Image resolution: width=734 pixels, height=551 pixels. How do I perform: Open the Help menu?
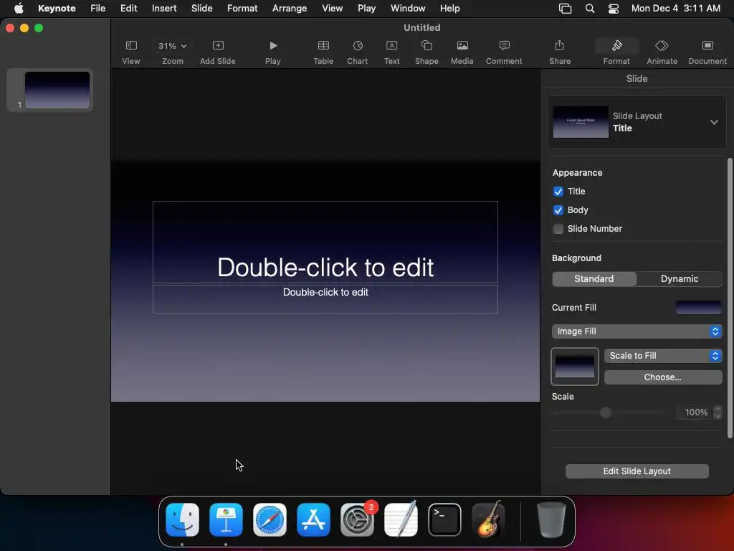[x=450, y=9]
